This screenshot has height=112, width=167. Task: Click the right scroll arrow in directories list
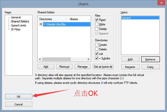point(88,59)
